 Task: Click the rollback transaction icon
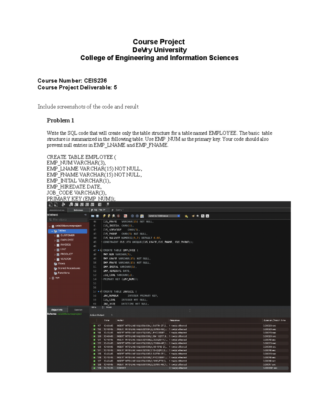coord(137,216)
